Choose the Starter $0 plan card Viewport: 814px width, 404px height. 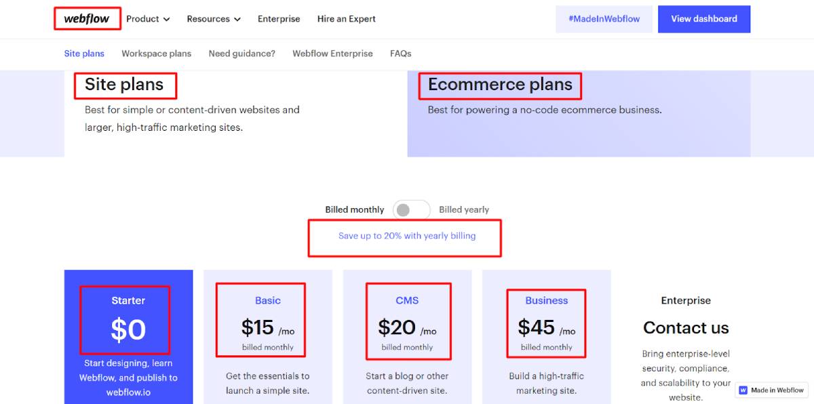point(128,337)
